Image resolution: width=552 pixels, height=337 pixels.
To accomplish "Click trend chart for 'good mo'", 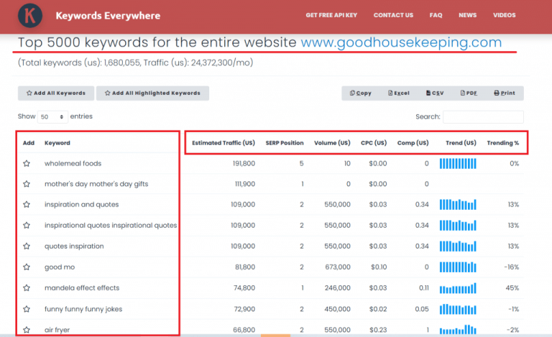I will (458, 267).
